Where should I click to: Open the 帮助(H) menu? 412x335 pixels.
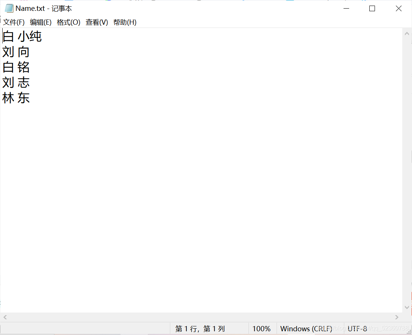point(125,22)
